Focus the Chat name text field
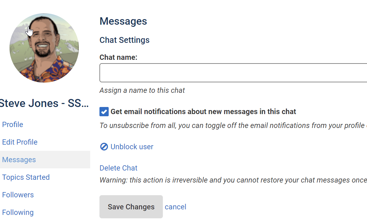The height and width of the screenshot is (222, 367). tap(233, 73)
